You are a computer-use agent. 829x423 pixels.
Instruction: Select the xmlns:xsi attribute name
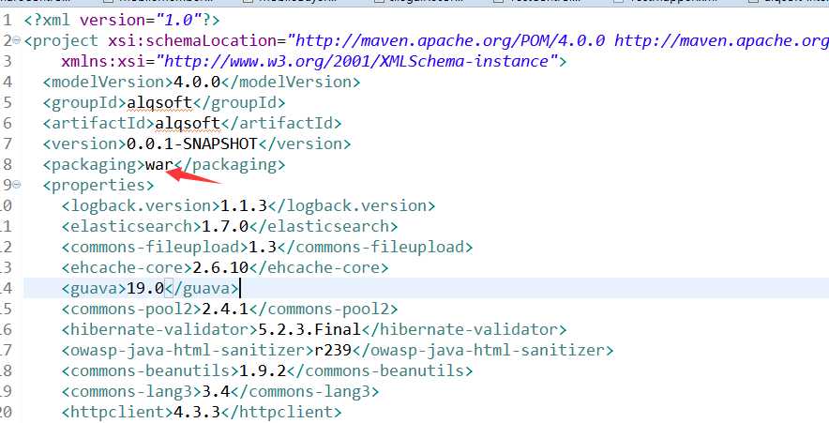103,61
